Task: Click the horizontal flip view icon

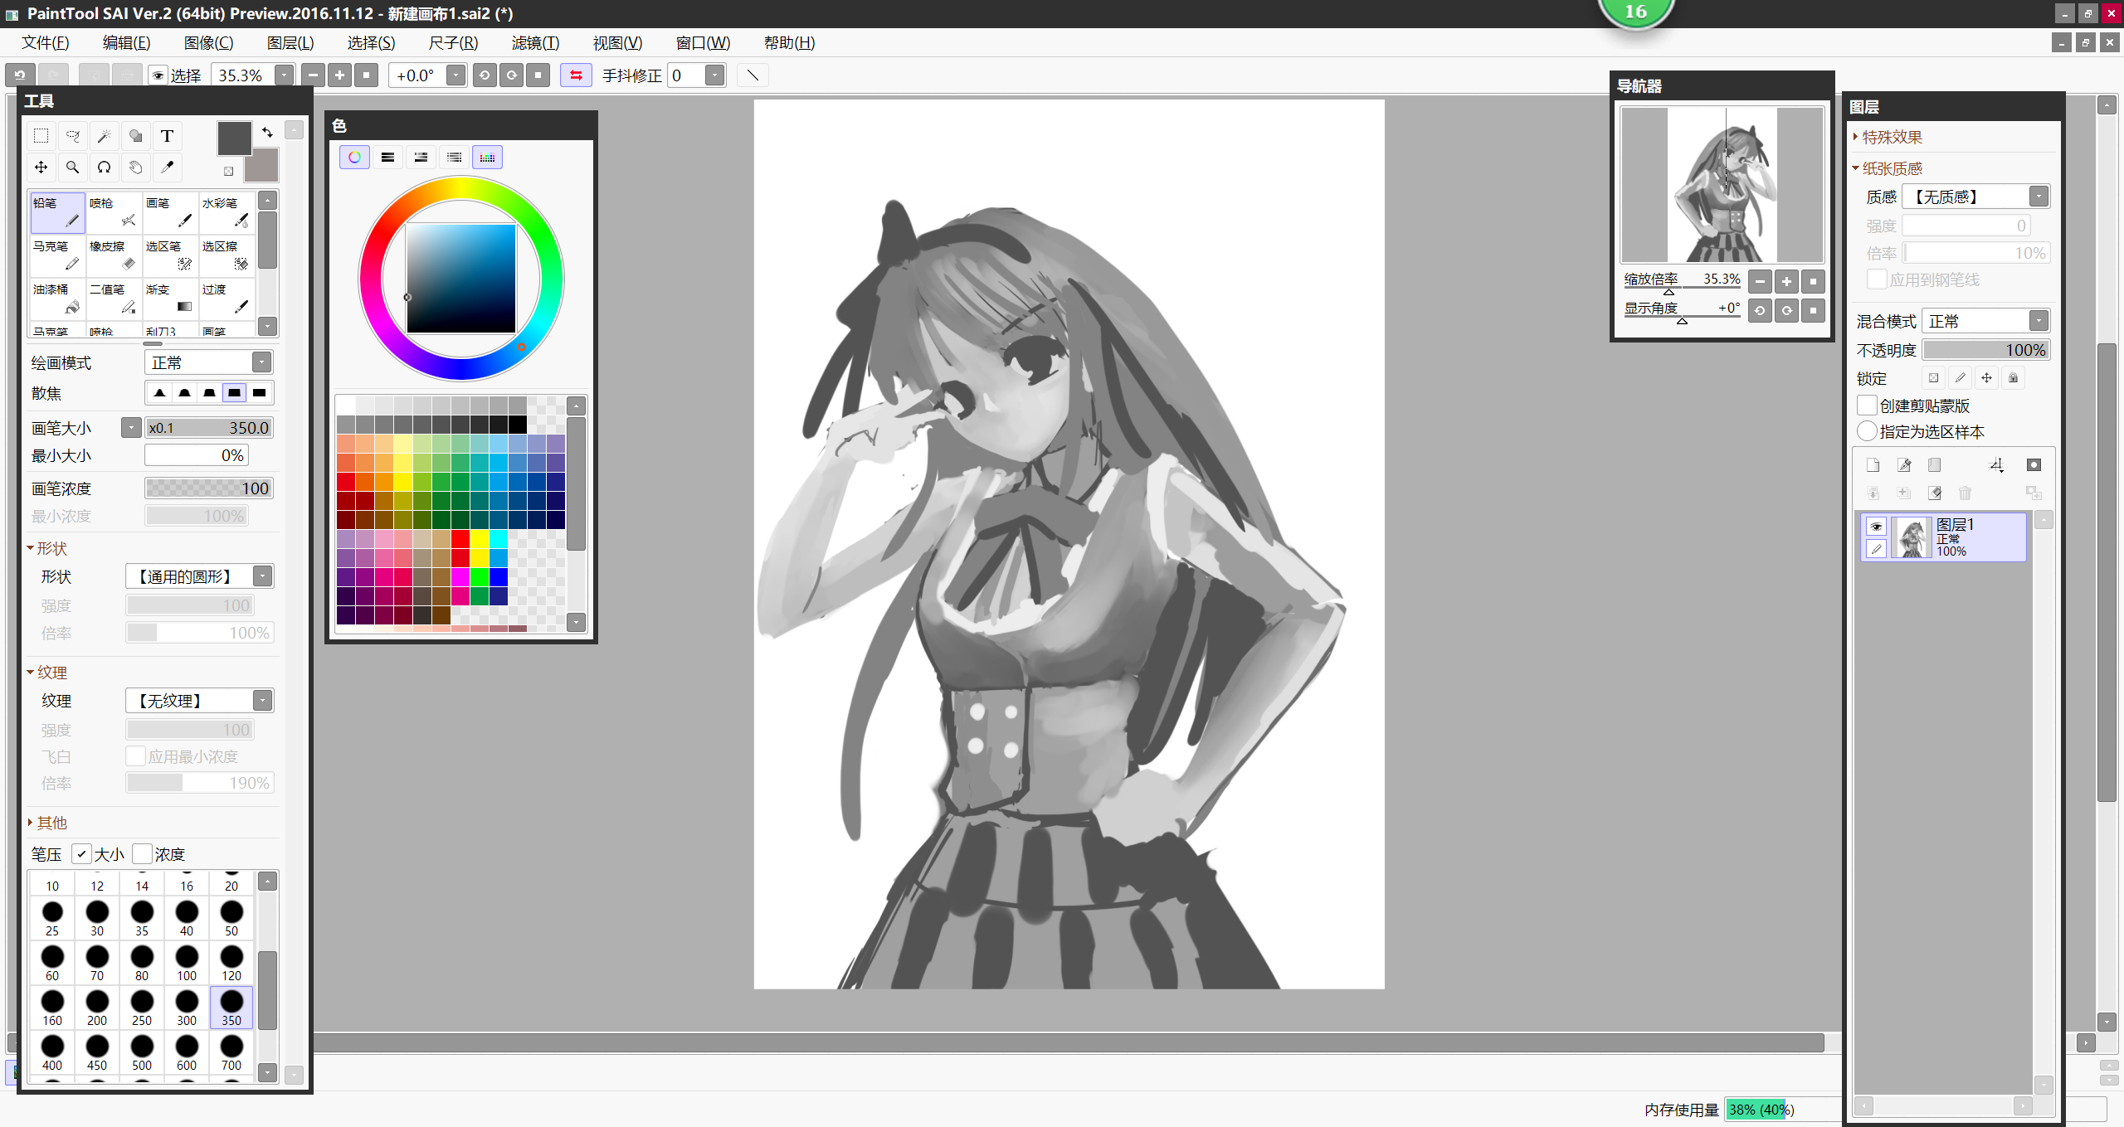Action: point(576,75)
